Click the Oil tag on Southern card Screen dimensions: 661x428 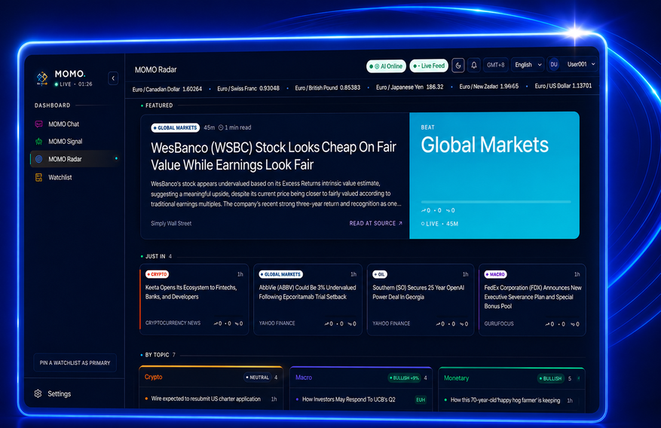(x=380, y=274)
